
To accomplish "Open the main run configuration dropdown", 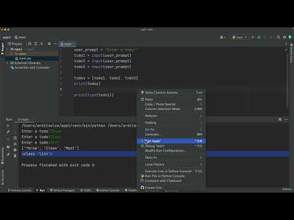I will point(239,37).
